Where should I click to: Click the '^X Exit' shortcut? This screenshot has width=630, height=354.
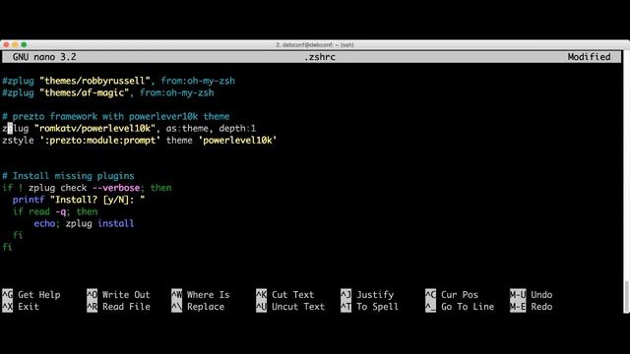click(21, 307)
